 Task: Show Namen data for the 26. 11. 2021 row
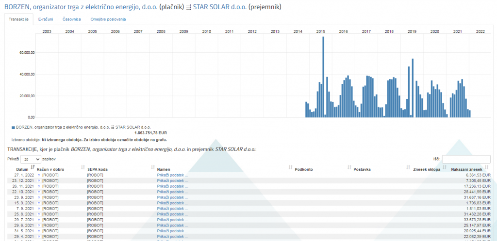click(172, 186)
